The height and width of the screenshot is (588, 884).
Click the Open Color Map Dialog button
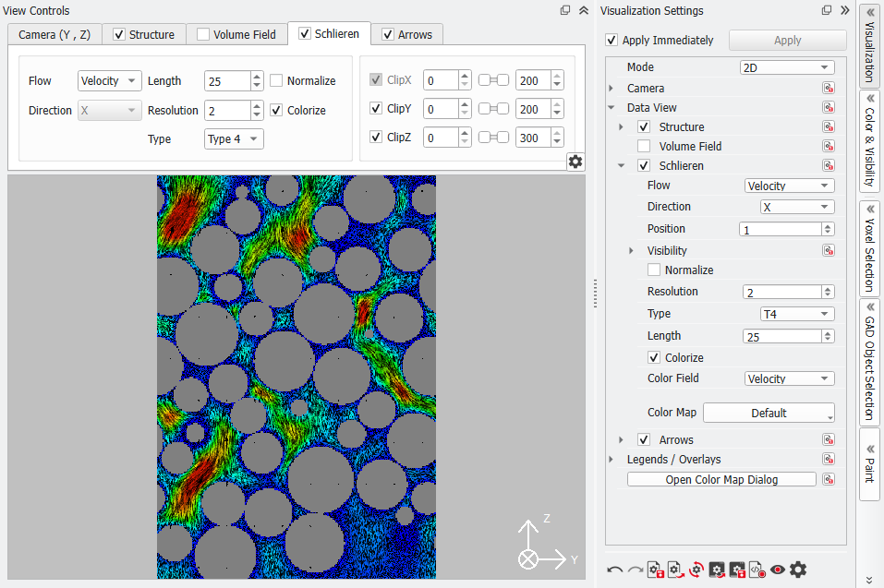[721, 479]
